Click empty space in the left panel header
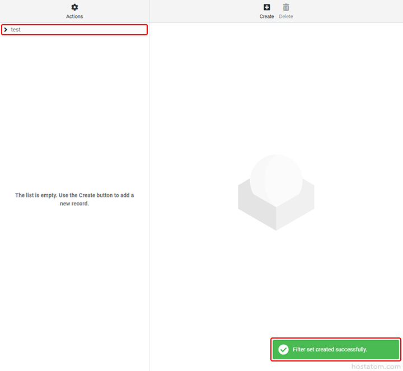403x371 pixels. coord(28,11)
